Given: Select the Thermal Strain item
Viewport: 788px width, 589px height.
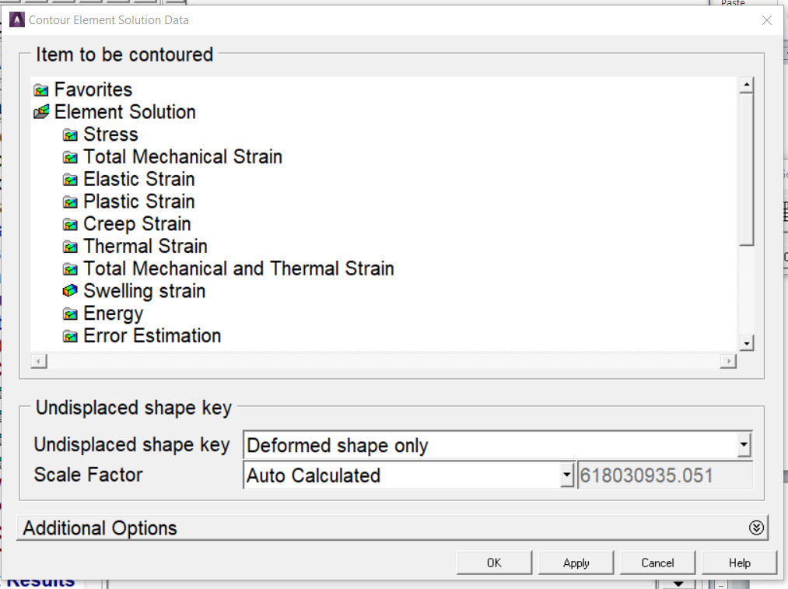Looking at the screenshot, I should coord(145,247).
